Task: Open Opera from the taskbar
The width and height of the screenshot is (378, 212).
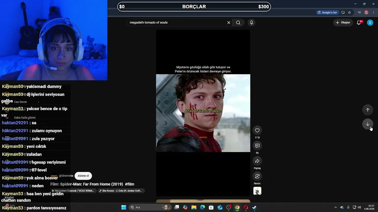Action: [246, 207]
